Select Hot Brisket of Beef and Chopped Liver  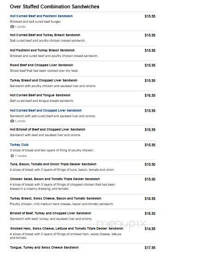pos(48,130)
